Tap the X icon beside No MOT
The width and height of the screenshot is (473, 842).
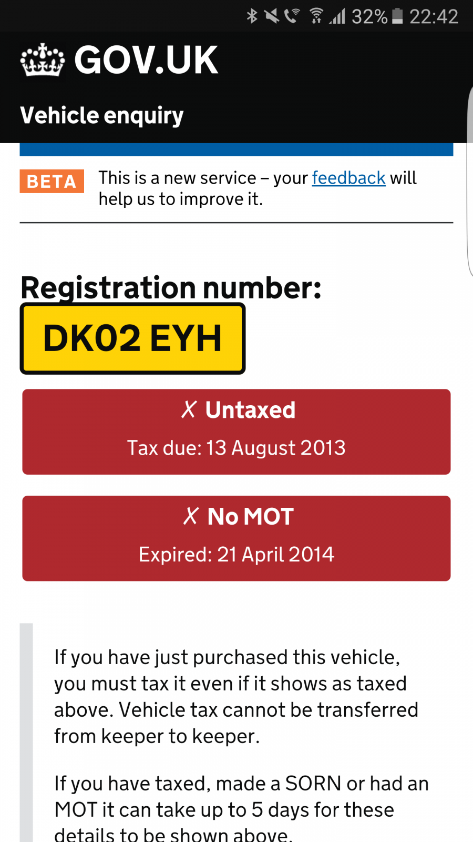(x=191, y=516)
